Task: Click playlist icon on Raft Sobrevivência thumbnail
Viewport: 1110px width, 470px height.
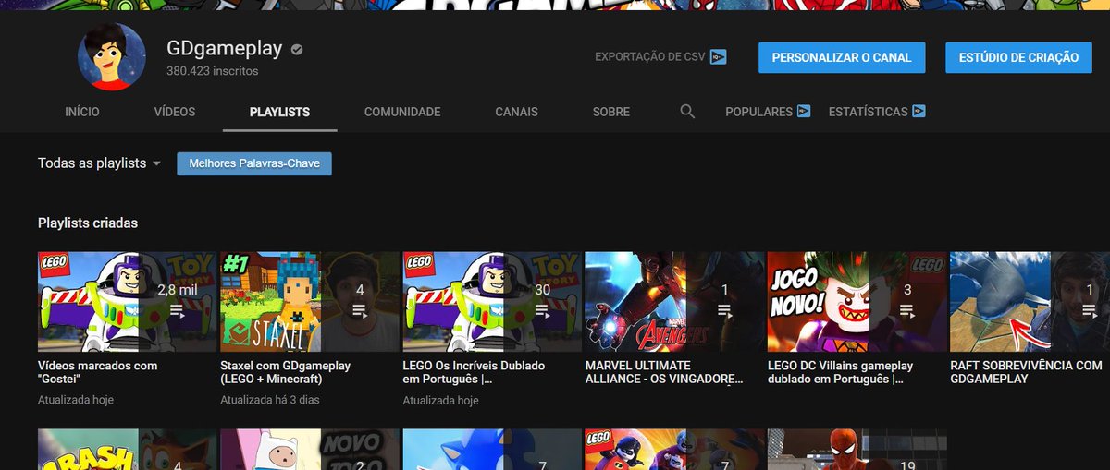Action: (x=1090, y=311)
